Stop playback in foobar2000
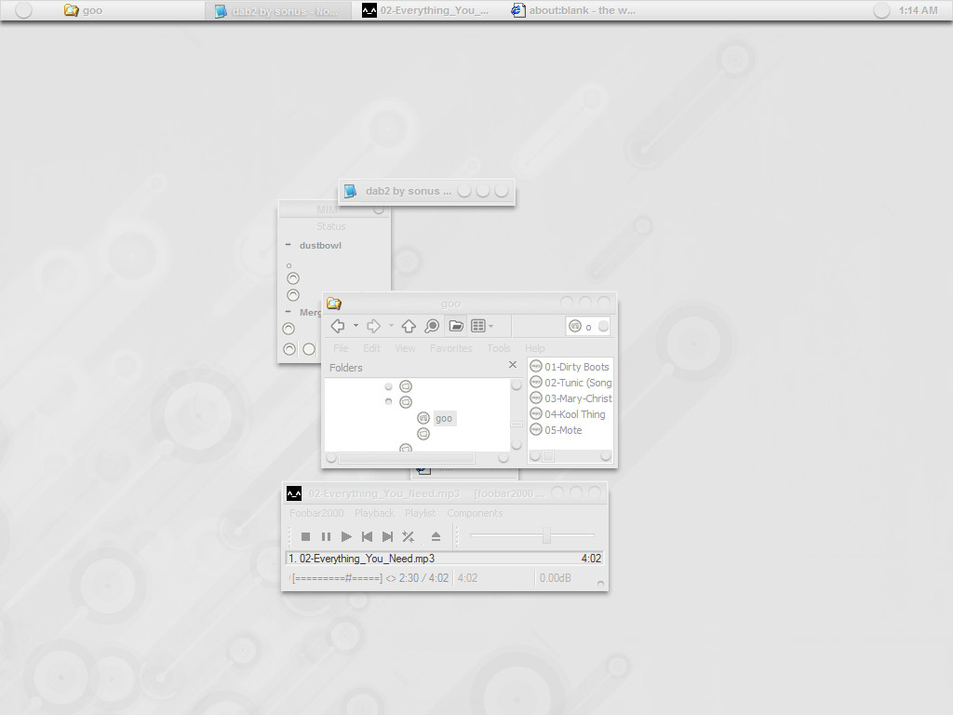953x715 pixels. [x=305, y=537]
